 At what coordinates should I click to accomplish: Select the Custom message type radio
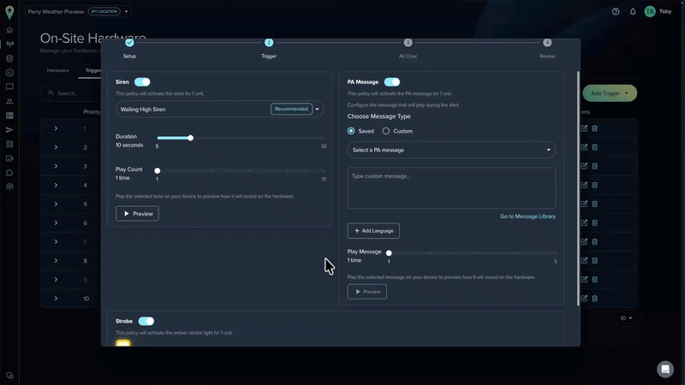tap(386, 131)
